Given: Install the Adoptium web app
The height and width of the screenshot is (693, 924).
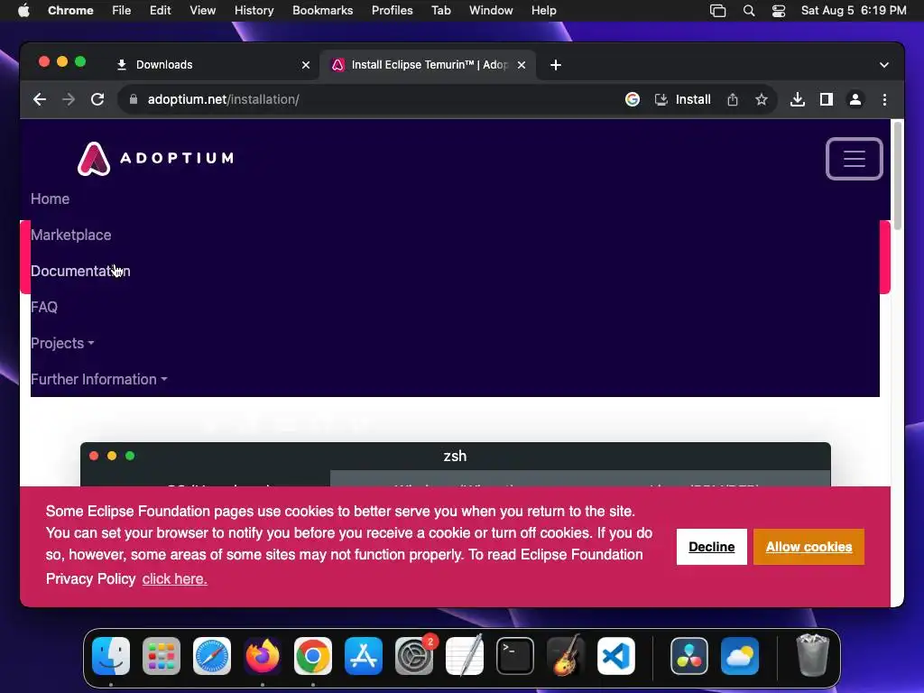Looking at the screenshot, I should (x=683, y=99).
